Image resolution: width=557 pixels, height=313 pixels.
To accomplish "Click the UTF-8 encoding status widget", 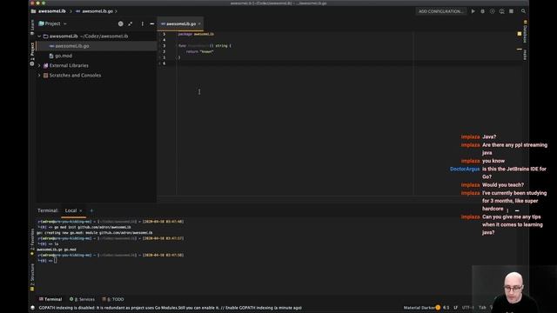I will click(468, 308).
